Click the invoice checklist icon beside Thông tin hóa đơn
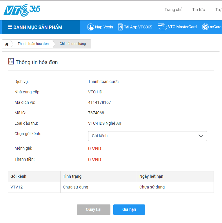222x223 pixels. [11, 61]
